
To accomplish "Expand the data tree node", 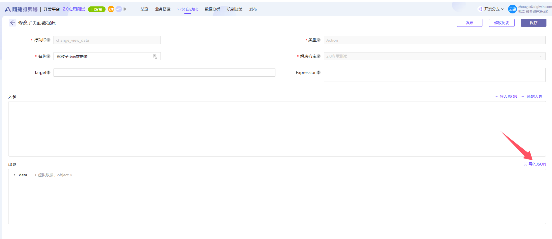I will (14, 175).
